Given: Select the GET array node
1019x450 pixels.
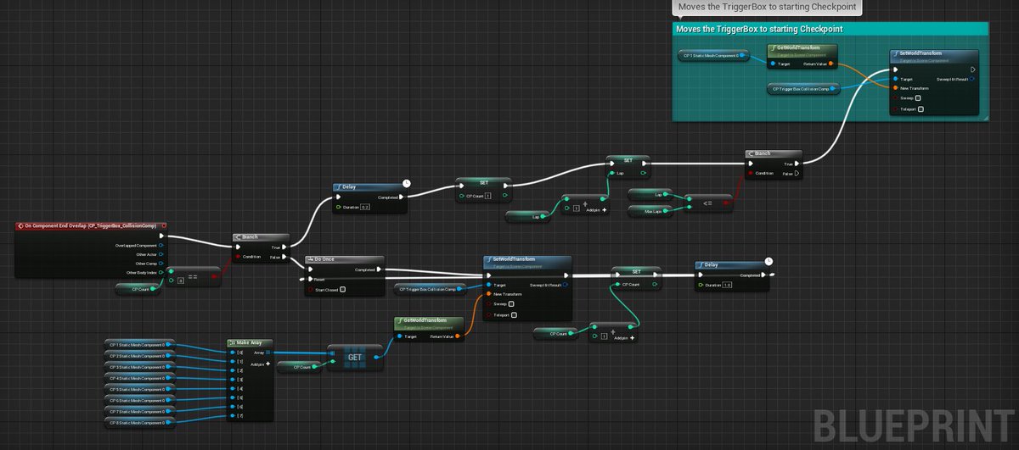Looking at the screenshot, I should click(355, 358).
